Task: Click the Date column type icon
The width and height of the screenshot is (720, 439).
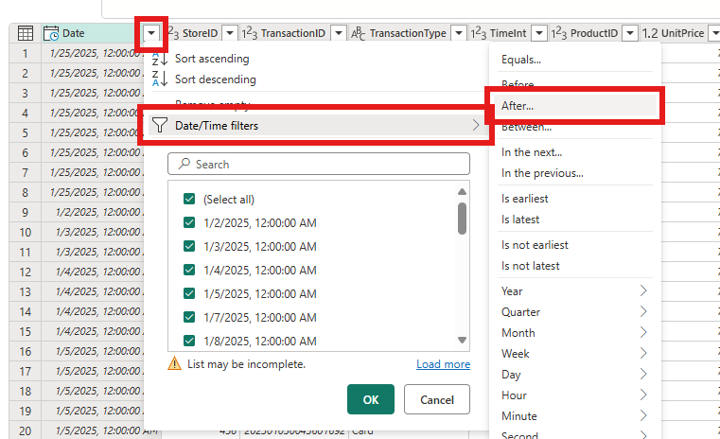Action: (51, 33)
